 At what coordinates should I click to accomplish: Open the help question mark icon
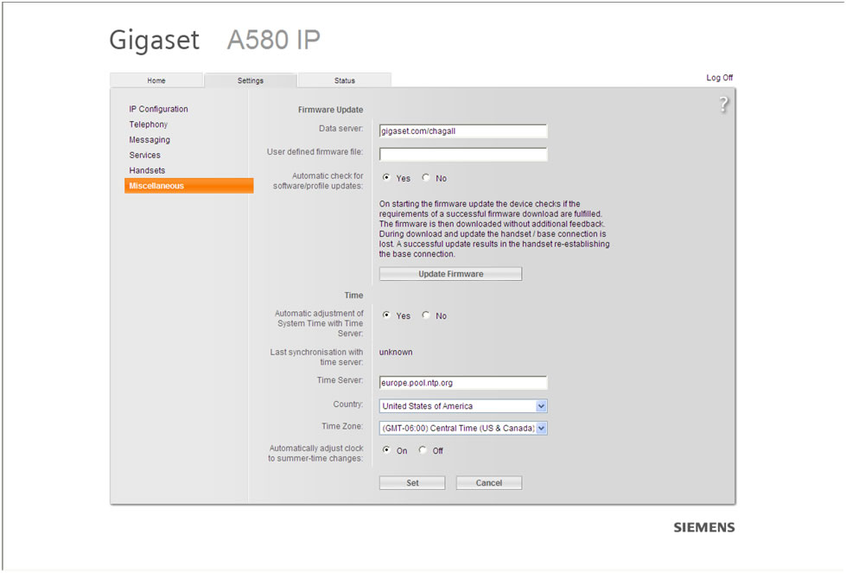pos(723,104)
